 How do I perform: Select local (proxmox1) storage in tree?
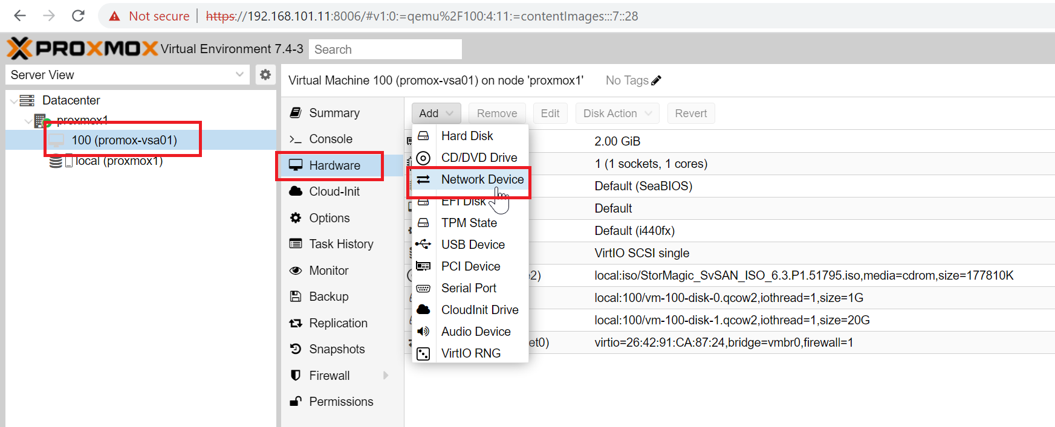coord(141,161)
